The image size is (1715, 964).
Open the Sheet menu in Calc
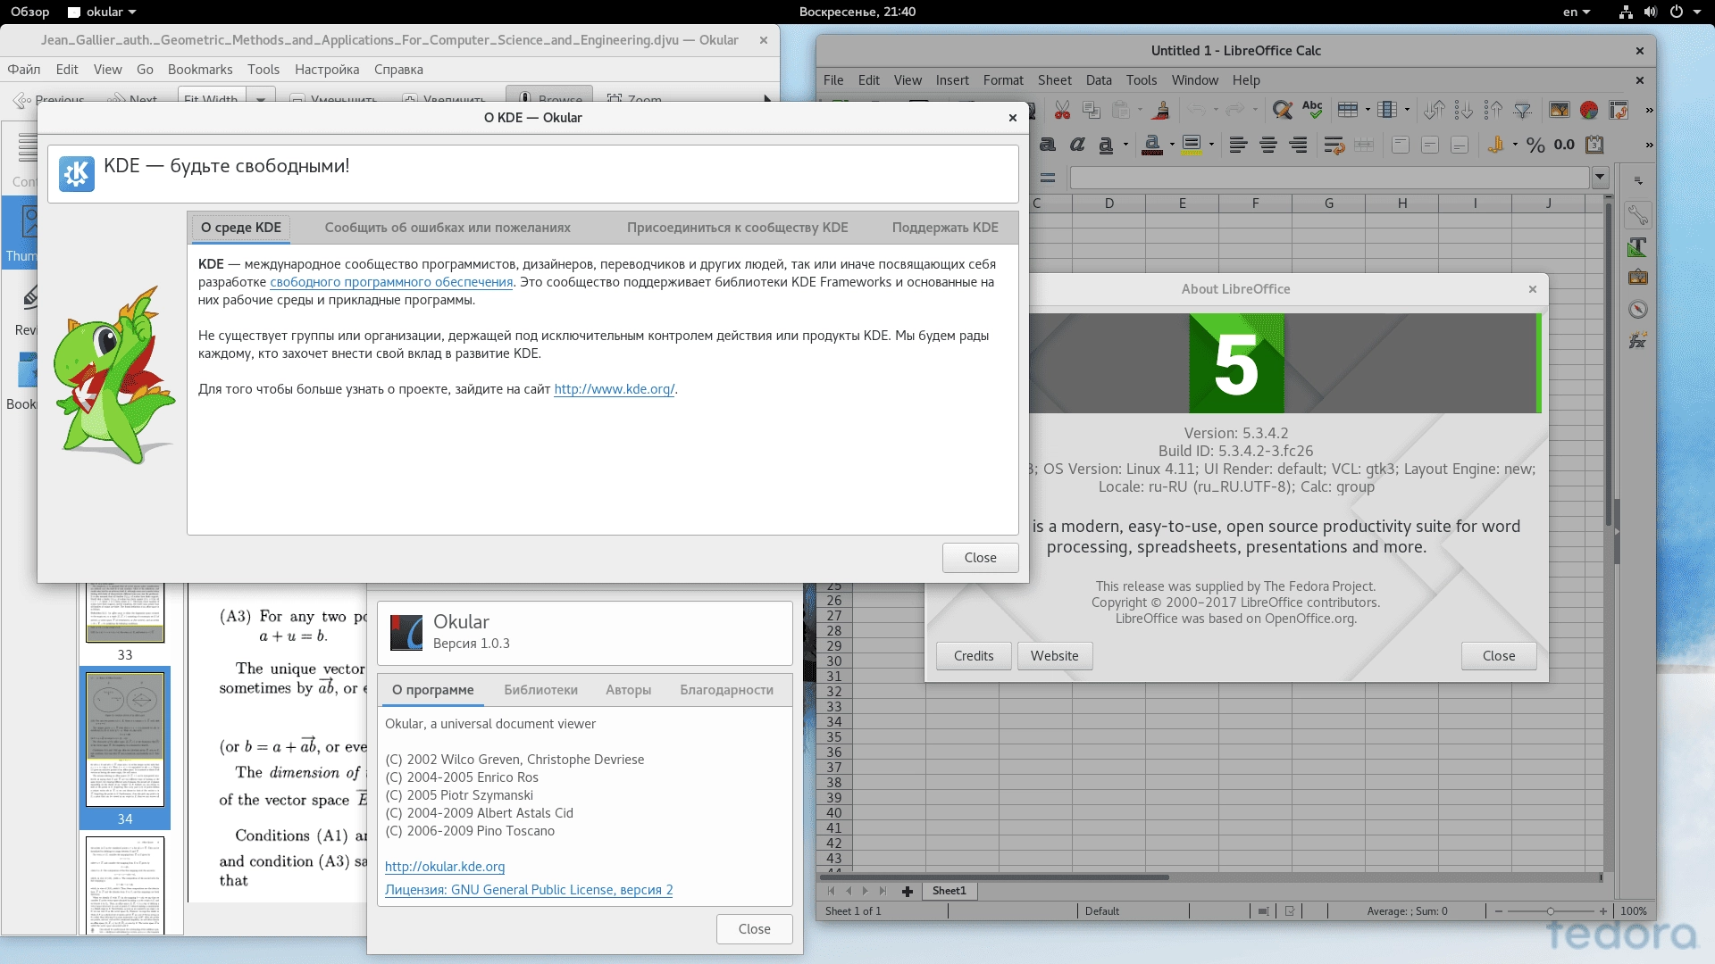(x=1054, y=80)
